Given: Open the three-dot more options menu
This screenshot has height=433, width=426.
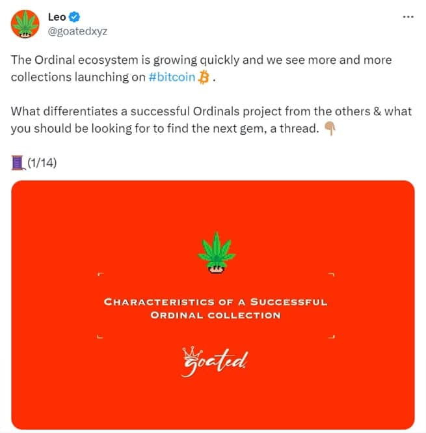Looking at the screenshot, I should [x=408, y=17].
